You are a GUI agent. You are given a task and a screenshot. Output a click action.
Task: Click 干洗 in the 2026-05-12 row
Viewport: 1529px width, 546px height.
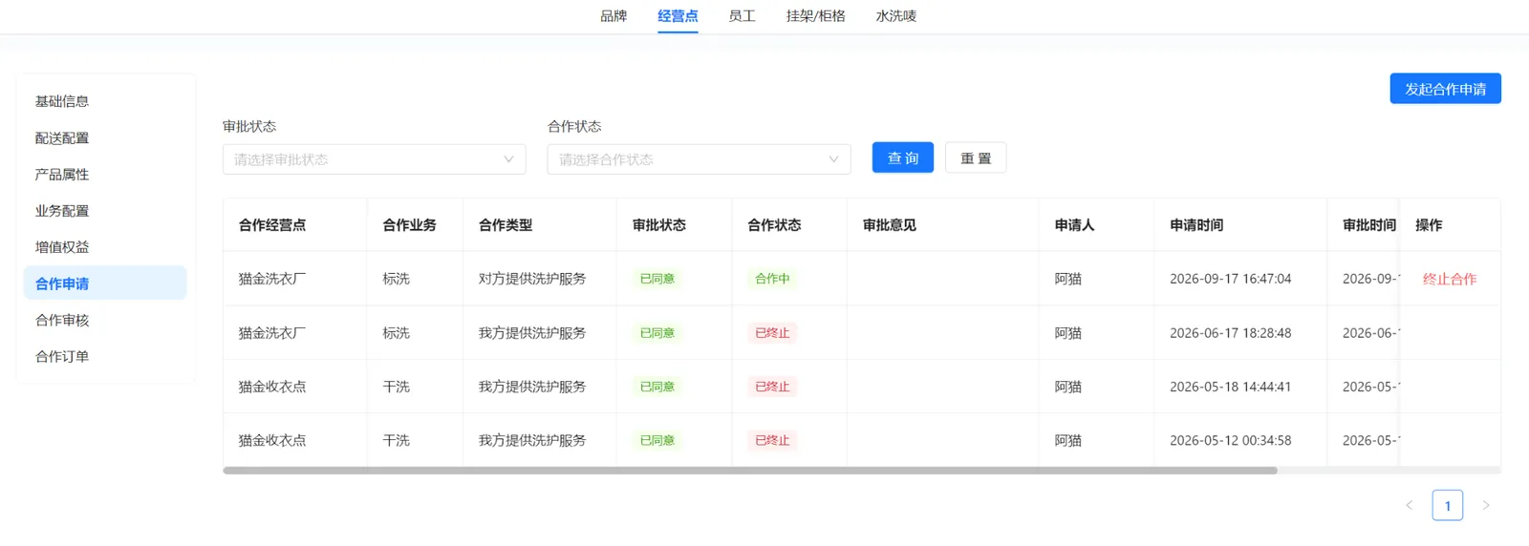[396, 440]
